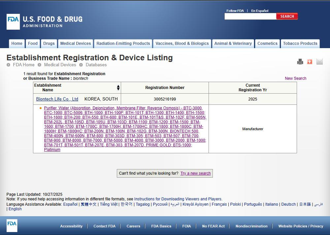Select Deutsch language assistance link
Screen dimensions: 330x235
coord(288,204)
